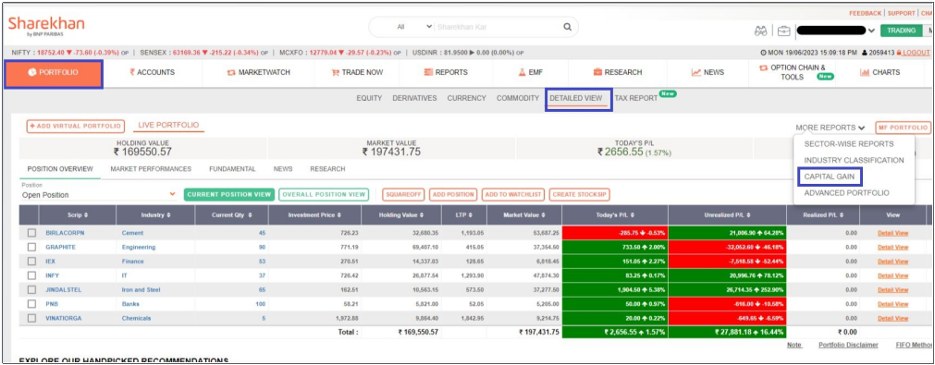Select Advanced Portfolio menu entry

point(846,193)
